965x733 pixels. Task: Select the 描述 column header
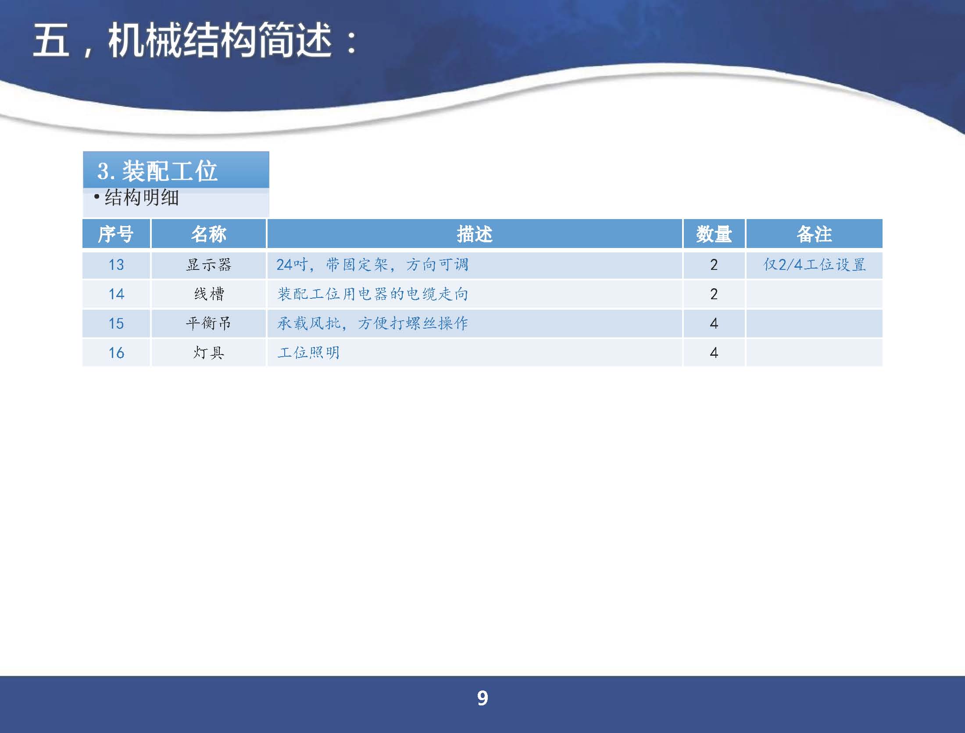(474, 234)
